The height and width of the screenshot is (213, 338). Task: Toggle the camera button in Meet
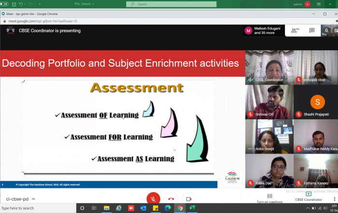(189, 199)
